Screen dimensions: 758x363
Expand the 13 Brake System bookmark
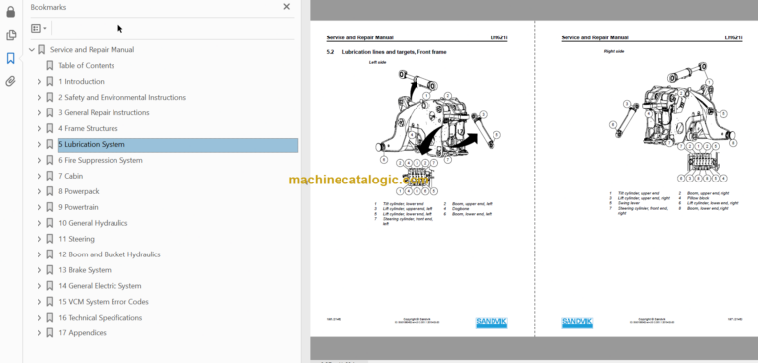click(x=39, y=270)
